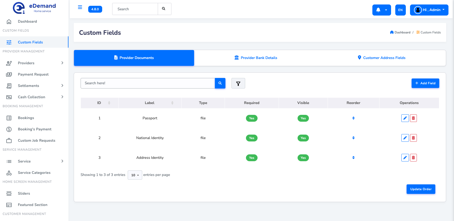
Task: Open the Hi, Admin account menu
Action: coord(429,10)
